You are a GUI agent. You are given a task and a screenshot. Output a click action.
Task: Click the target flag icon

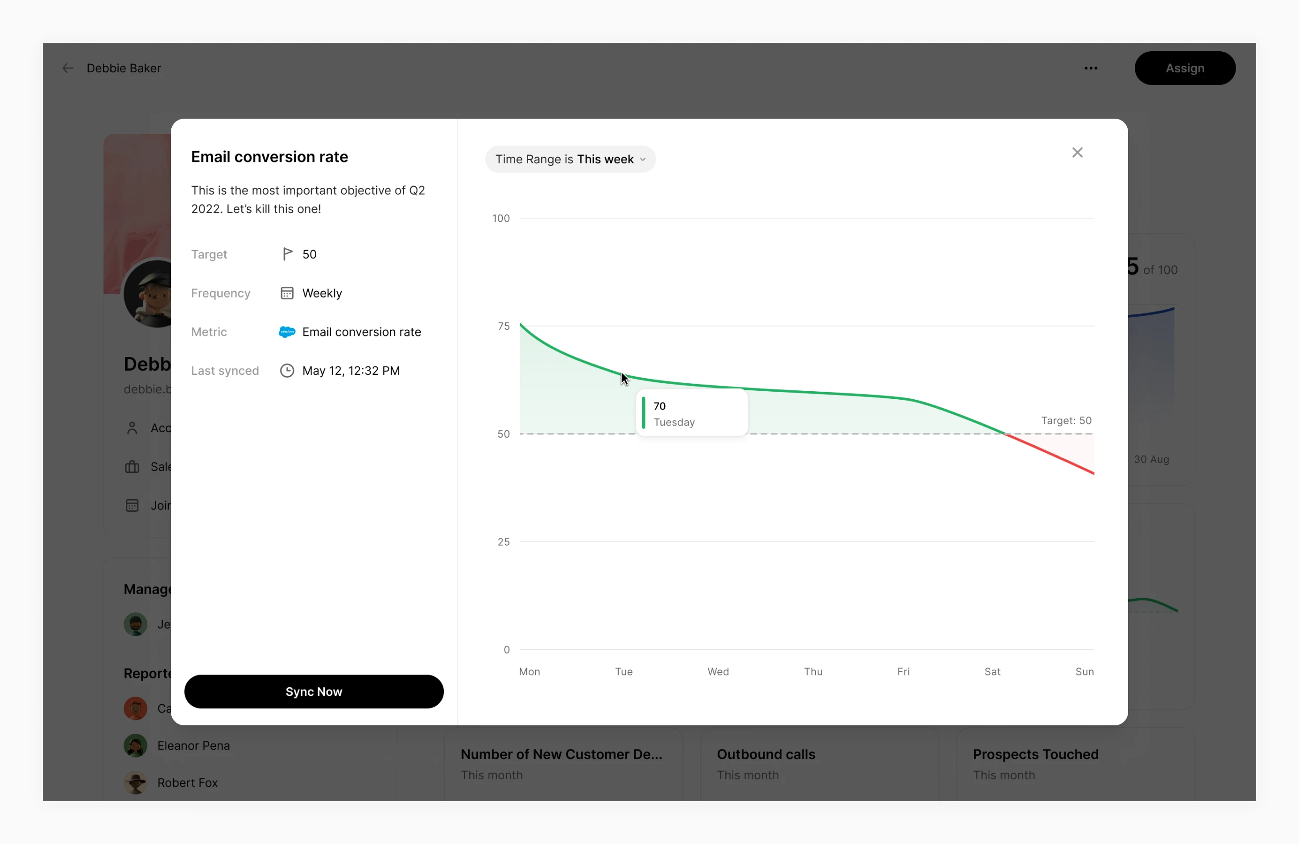coord(287,254)
